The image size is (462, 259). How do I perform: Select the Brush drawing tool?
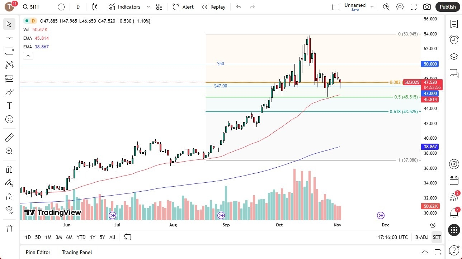tap(9, 92)
